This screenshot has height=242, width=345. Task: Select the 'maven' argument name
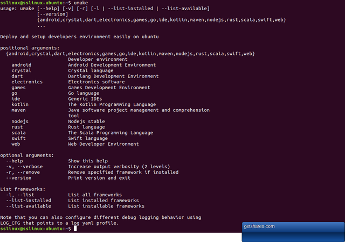(18, 110)
